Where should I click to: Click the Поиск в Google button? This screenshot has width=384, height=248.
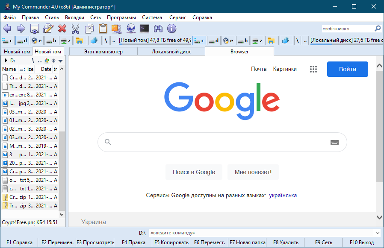tap(194, 172)
